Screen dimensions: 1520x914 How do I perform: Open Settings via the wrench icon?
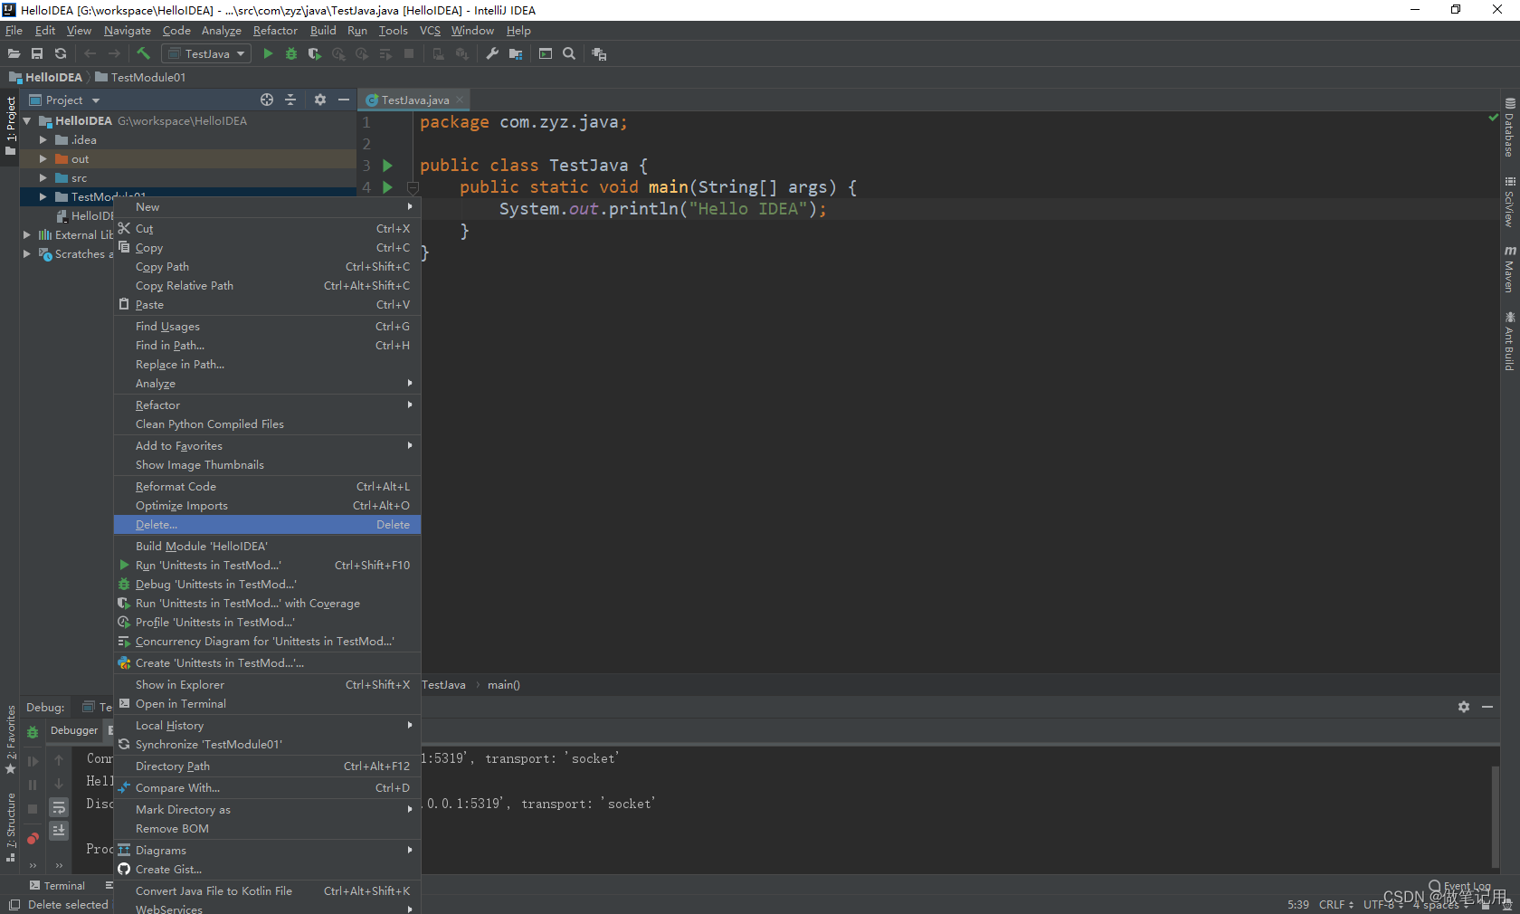pos(492,54)
